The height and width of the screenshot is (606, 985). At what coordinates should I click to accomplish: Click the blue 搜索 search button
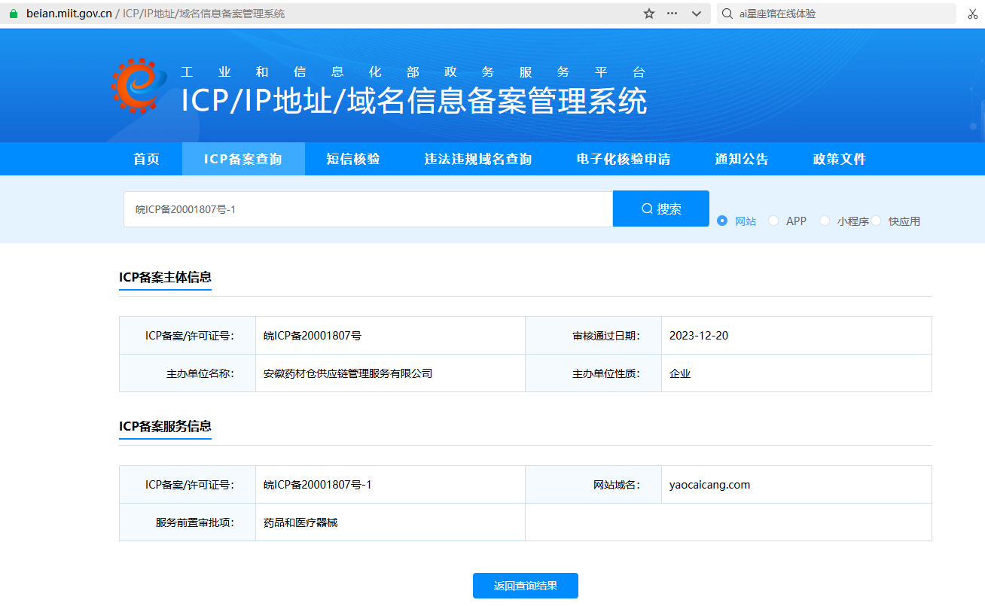661,209
